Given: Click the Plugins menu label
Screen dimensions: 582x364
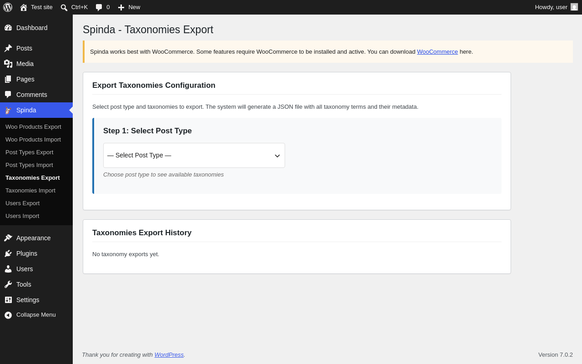Looking at the screenshot, I should click(27, 253).
